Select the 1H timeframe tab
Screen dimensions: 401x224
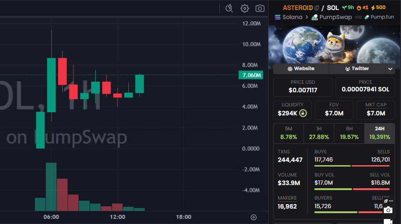[x=319, y=133]
